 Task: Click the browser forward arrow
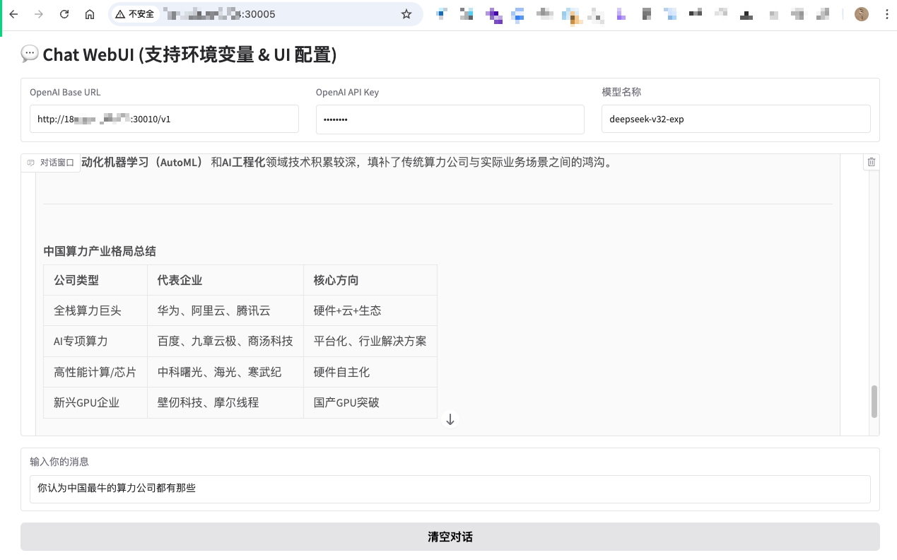(39, 14)
